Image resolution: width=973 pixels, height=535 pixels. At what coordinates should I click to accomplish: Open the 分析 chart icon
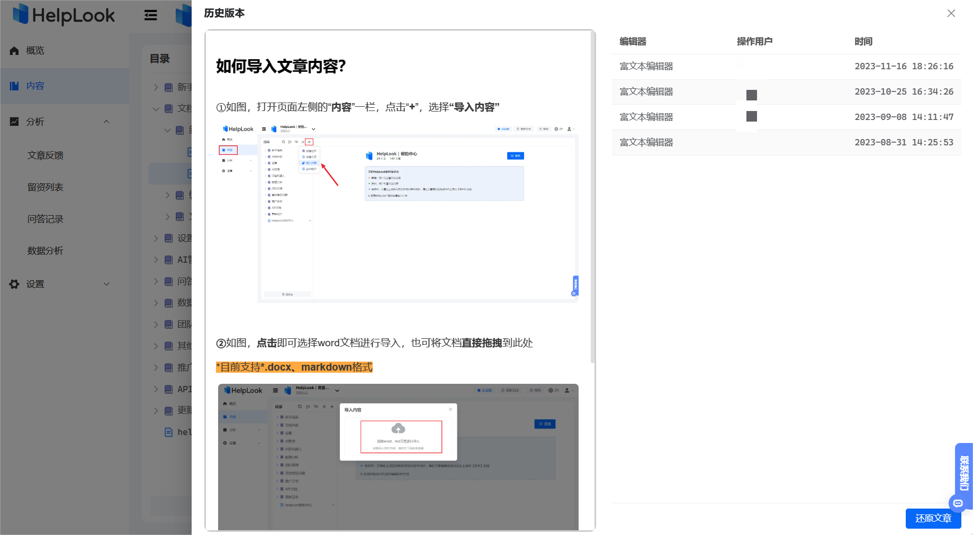click(x=14, y=122)
